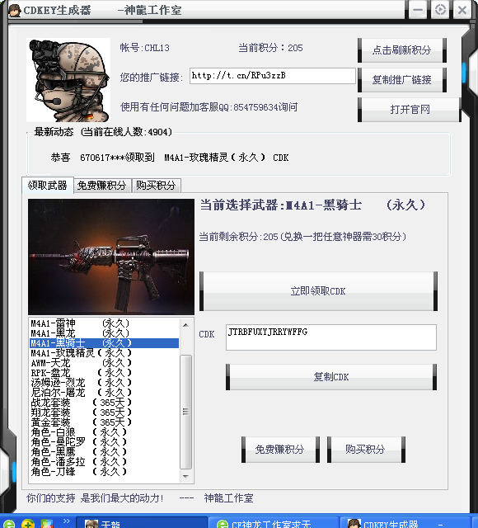478x528 pixels.
Task: Select 角色-刀锋 in the list
Action: tap(105, 472)
